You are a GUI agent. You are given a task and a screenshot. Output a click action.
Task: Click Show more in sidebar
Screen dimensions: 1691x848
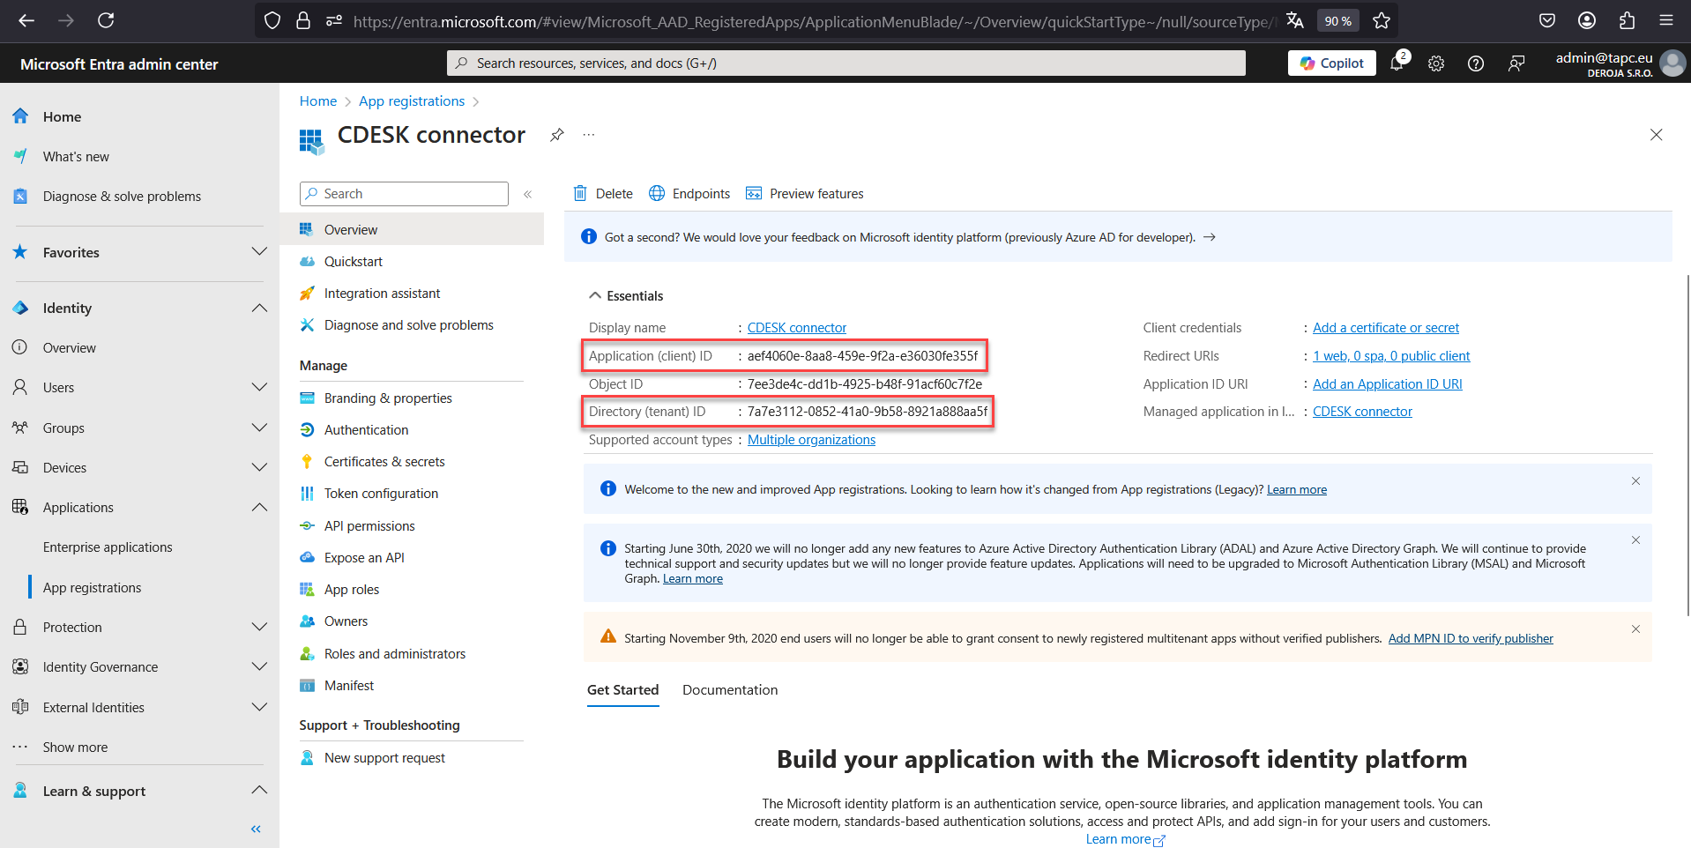tap(75, 748)
